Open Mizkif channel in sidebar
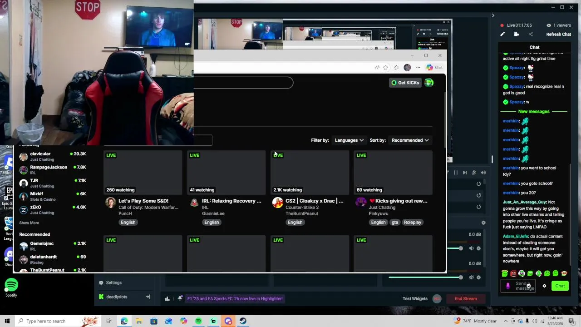Image resolution: width=581 pixels, height=327 pixels. 53,196
